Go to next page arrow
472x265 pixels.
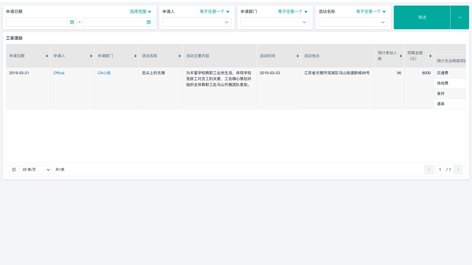pyautogui.click(x=458, y=170)
